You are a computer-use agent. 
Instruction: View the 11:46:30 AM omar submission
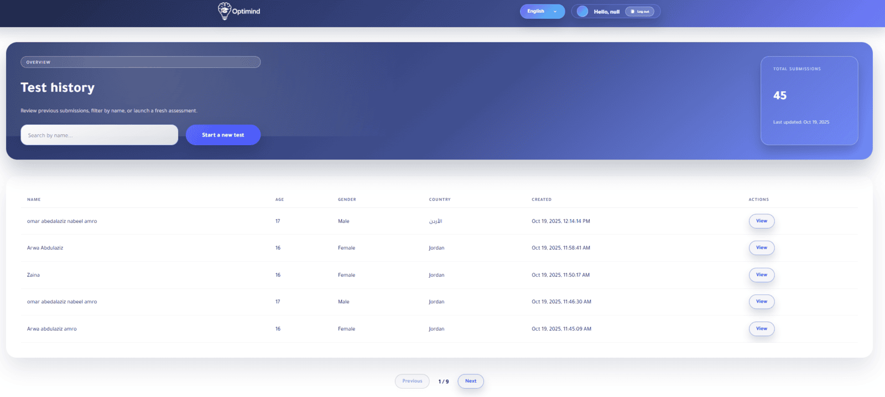(761, 302)
